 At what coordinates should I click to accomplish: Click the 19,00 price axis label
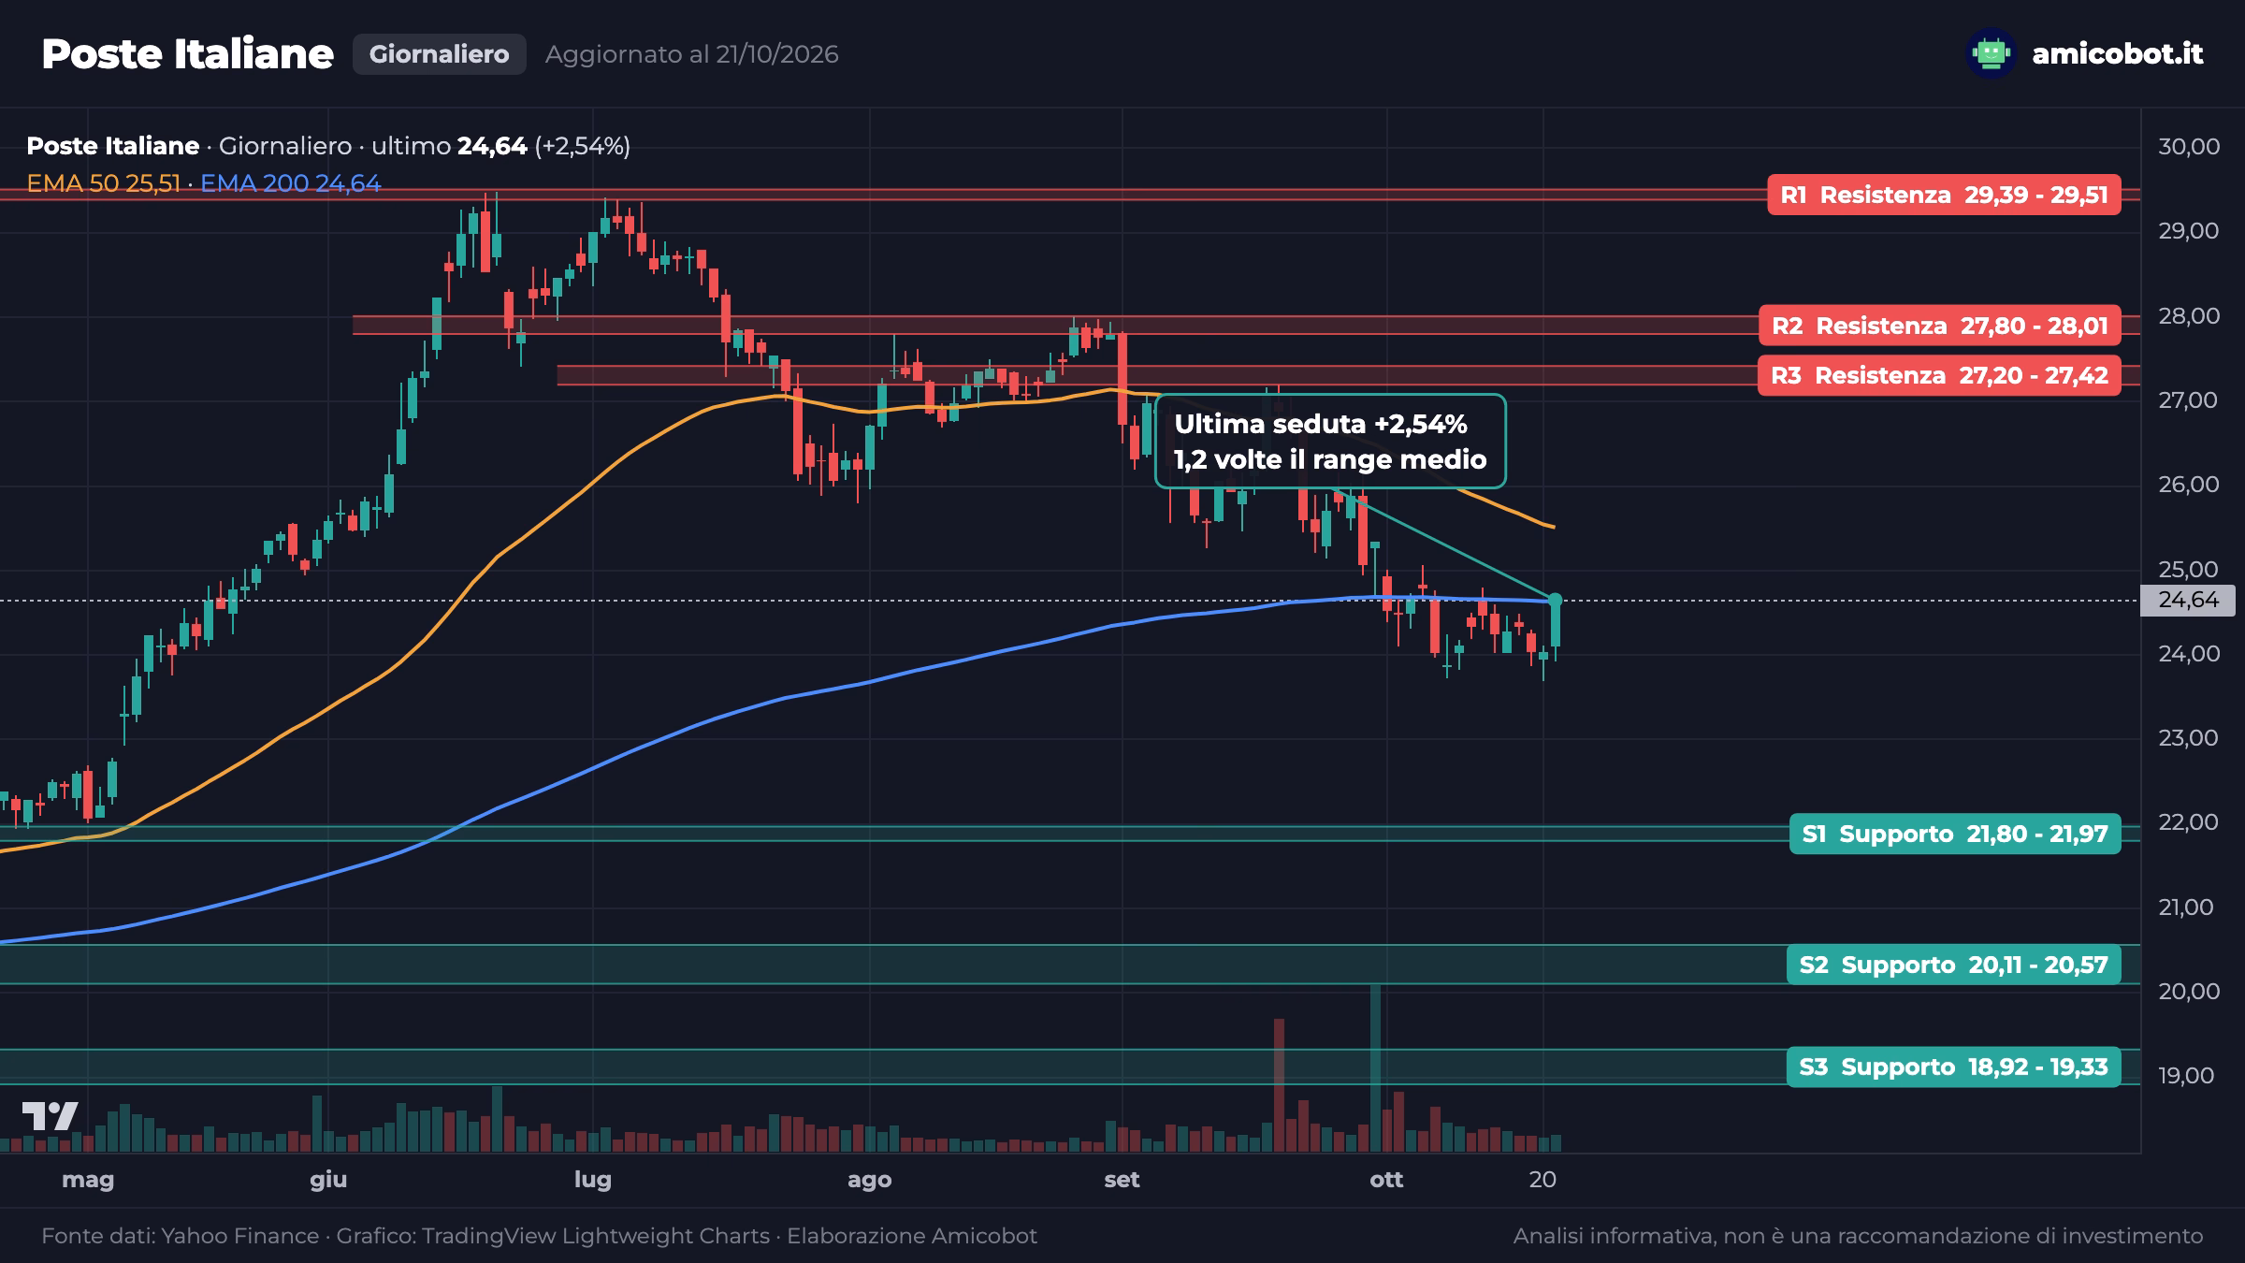coord(2188,1076)
